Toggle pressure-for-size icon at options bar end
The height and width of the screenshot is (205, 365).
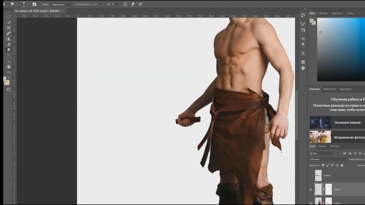pos(140,4)
